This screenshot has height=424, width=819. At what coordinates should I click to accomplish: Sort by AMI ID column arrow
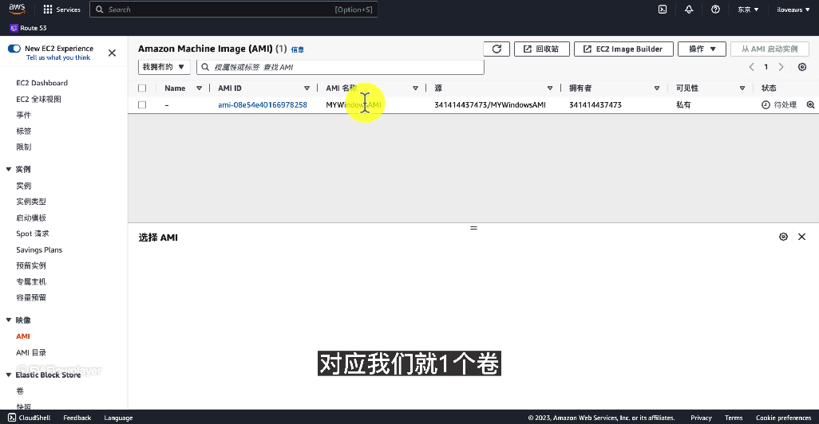click(x=307, y=88)
